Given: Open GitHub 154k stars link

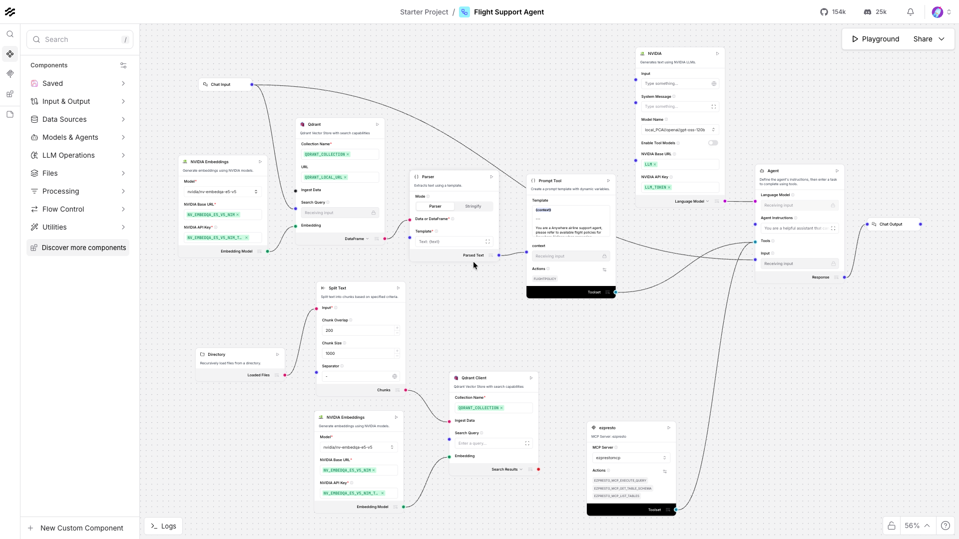Looking at the screenshot, I should (x=833, y=12).
